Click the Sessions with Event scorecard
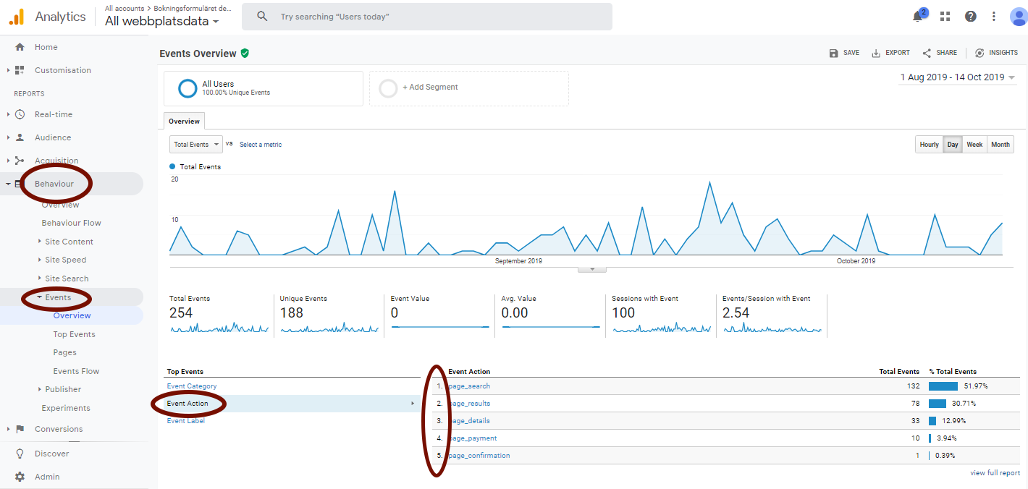This screenshot has width=1028, height=489. 662,315
